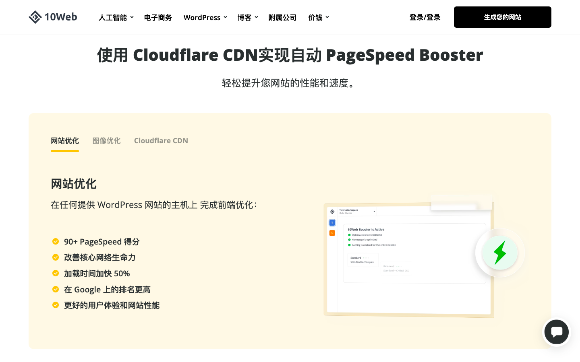Click the green lightning bolt icon
Screen dimensions: 580x362
(500, 253)
